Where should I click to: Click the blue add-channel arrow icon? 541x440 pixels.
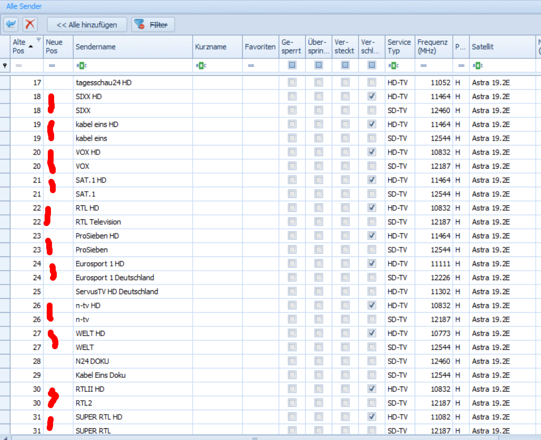(11, 24)
